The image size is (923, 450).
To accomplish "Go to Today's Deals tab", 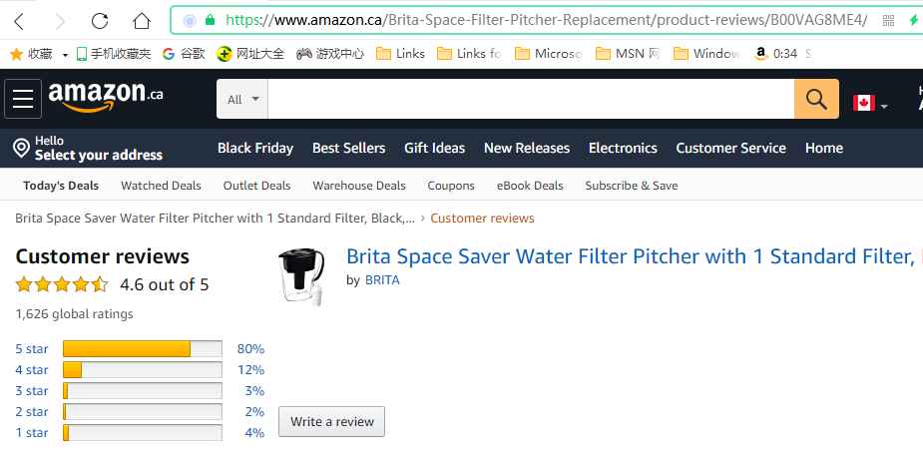I will click(x=61, y=186).
